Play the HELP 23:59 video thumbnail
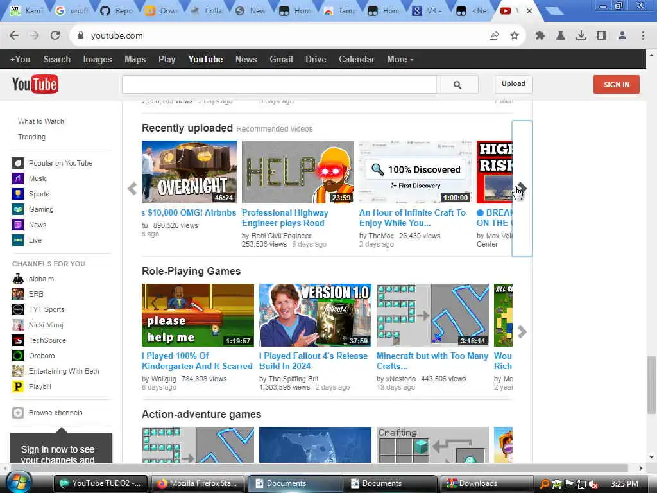The image size is (657, 493). (298, 172)
